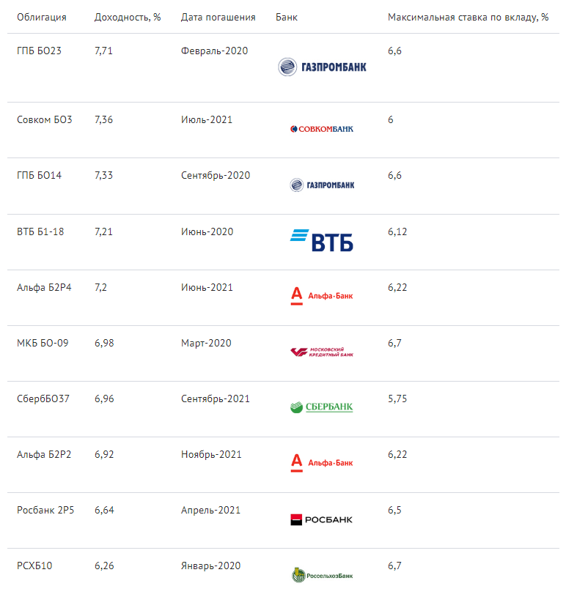Click the Альфа-Банк logo in the Альфа Б2Р2 row
This screenshot has height=597, width=566.
click(x=322, y=463)
